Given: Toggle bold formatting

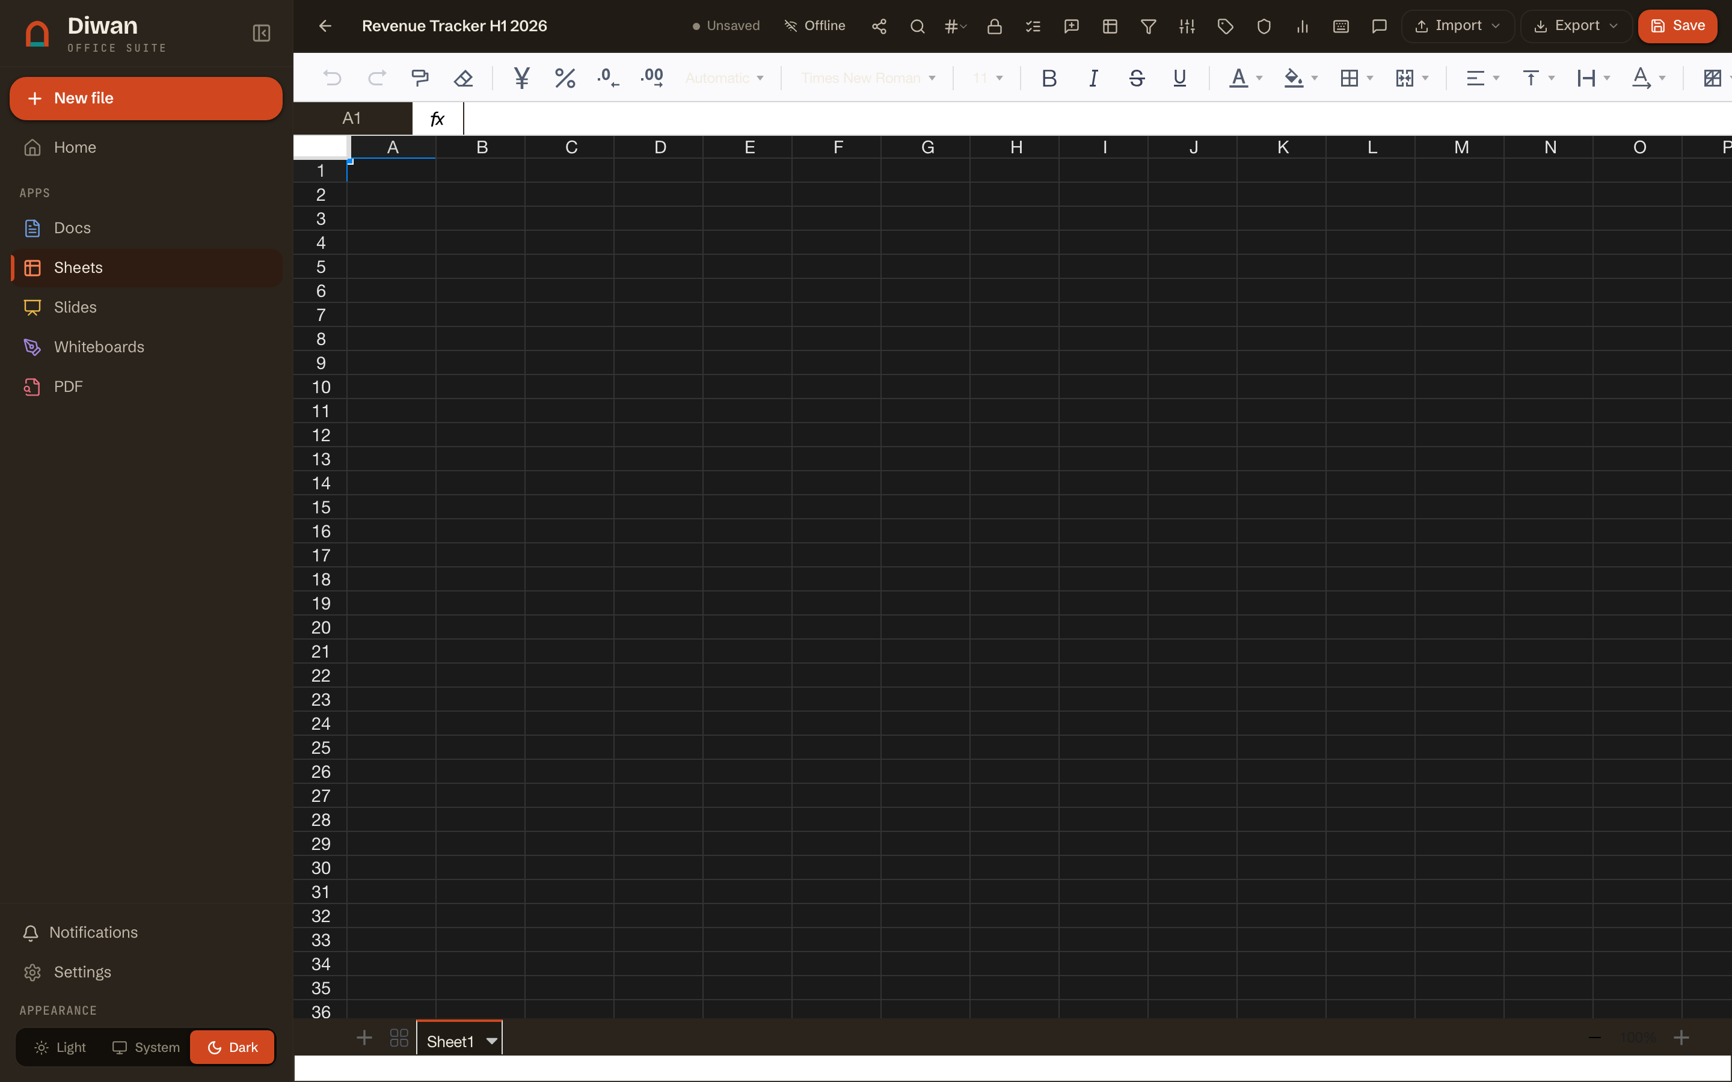Looking at the screenshot, I should coord(1049,78).
